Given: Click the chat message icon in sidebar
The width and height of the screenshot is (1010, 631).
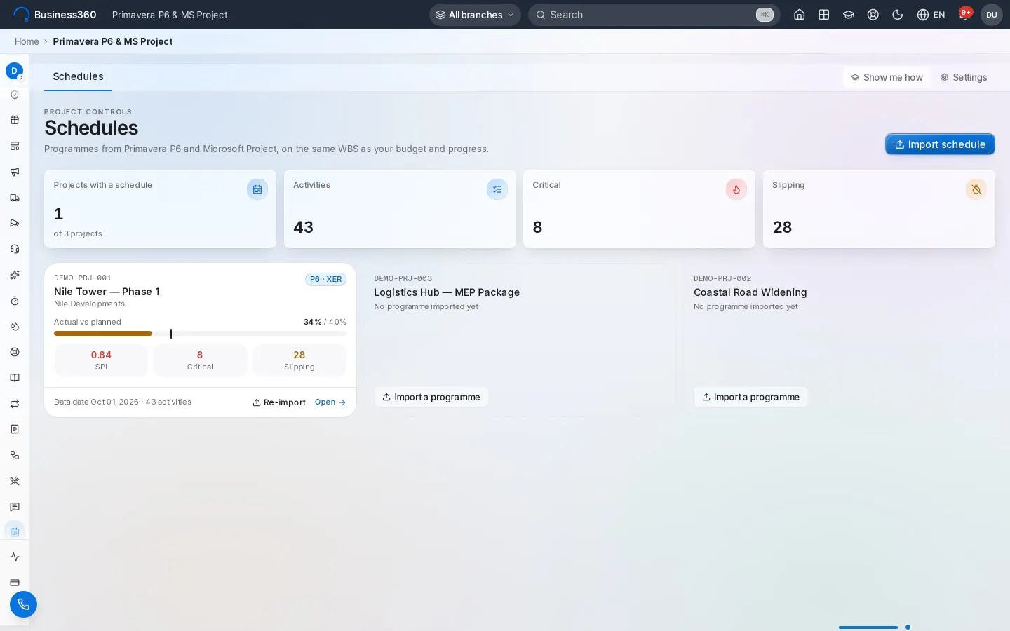Looking at the screenshot, I should [15, 507].
